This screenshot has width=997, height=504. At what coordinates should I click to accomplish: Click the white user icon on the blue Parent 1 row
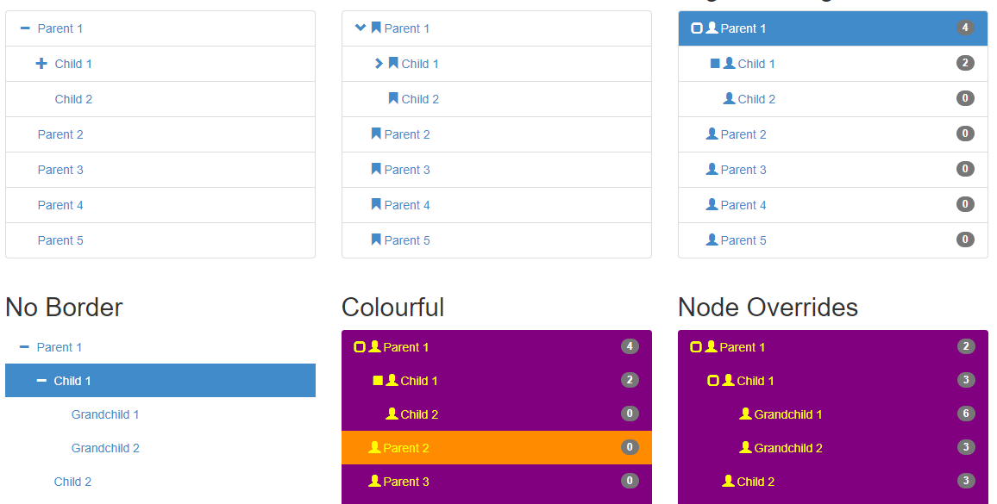coord(712,28)
